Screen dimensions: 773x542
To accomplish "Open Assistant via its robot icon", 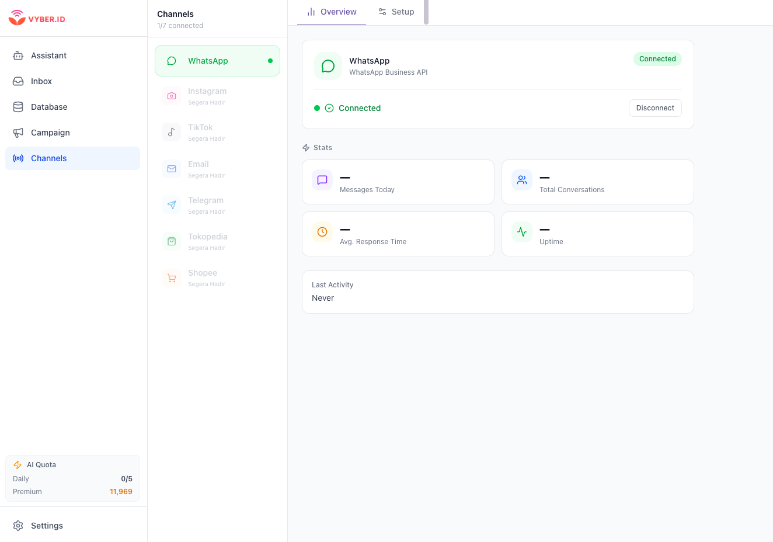I will 18,55.
